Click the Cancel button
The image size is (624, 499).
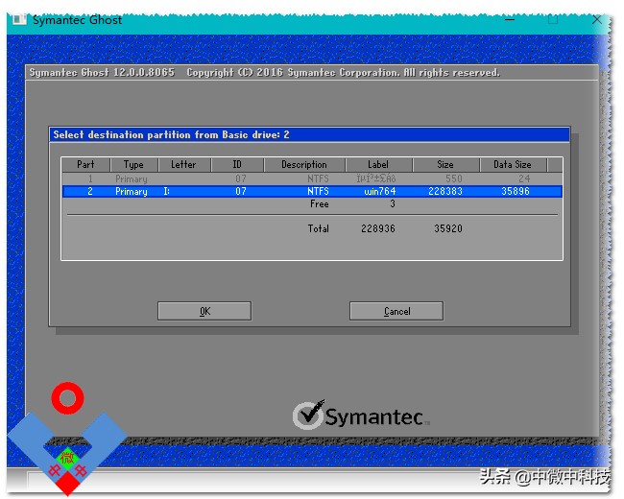tap(396, 311)
